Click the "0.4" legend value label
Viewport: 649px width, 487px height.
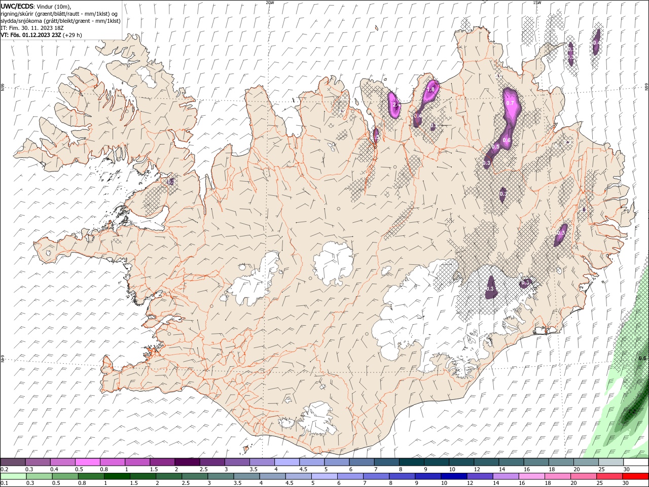pos(54,469)
